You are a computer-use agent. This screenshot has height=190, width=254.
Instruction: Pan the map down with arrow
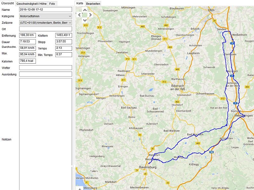84,20
